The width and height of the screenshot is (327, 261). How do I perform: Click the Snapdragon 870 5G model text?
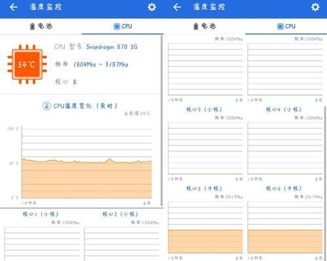coord(112,47)
